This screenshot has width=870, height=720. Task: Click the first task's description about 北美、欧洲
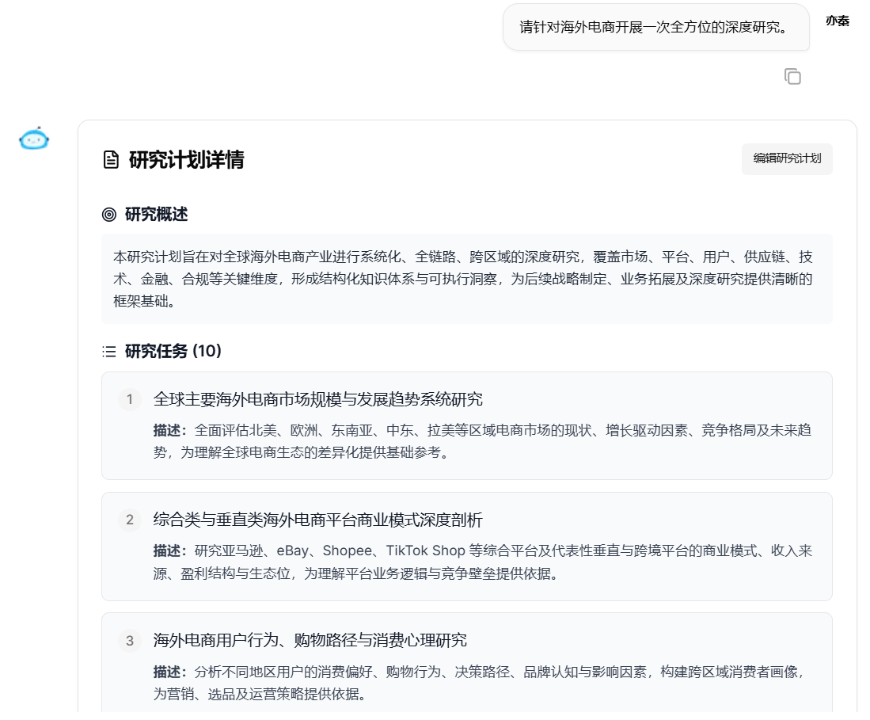click(481, 441)
